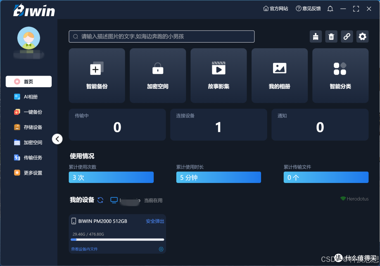Click the 3 次 usage bar
The height and width of the screenshot is (266, 380).
tap(111, 177)
